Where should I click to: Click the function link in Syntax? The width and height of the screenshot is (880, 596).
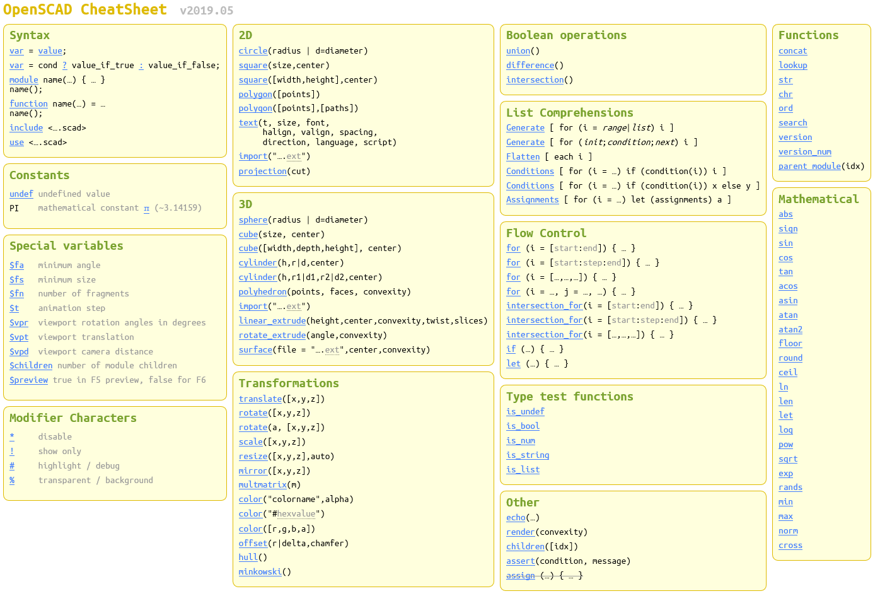(28, 104)
